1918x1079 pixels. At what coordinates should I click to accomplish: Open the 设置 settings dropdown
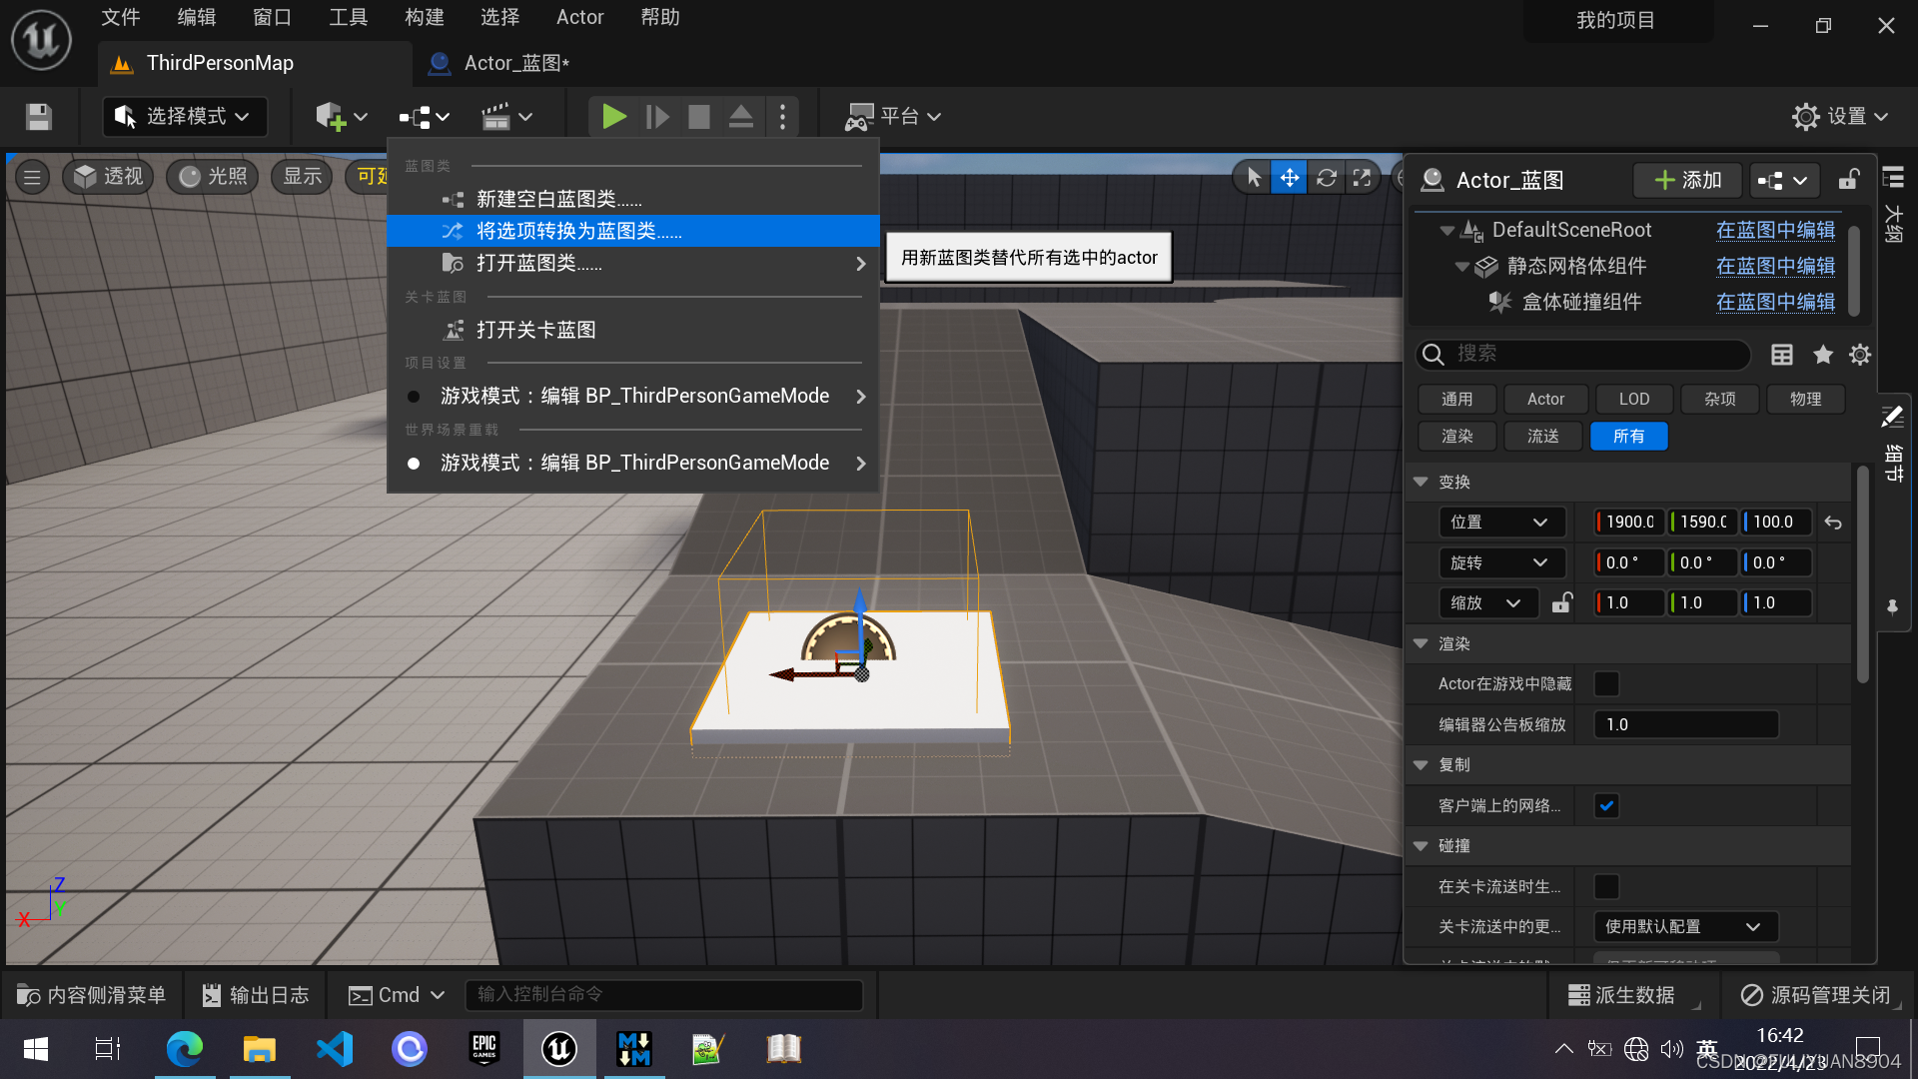1840,117
